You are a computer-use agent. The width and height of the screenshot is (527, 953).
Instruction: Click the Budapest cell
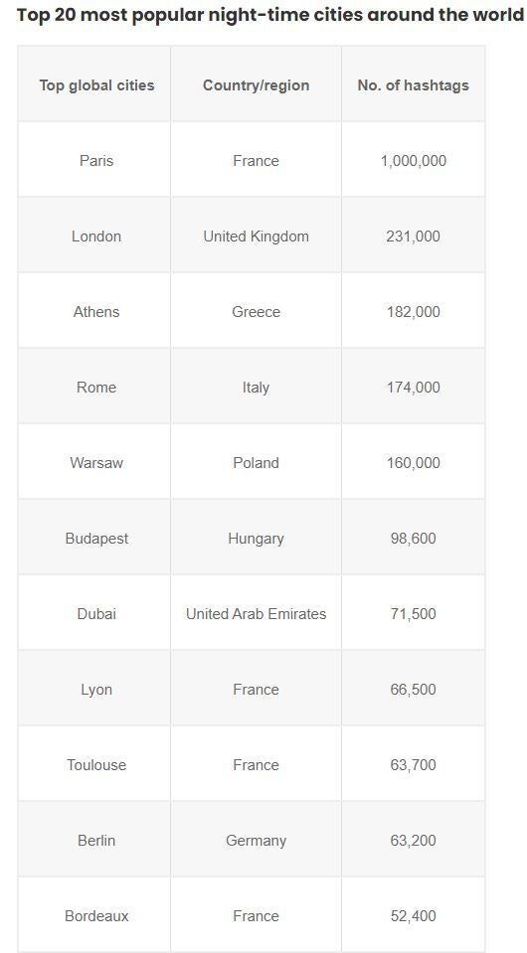coord(96,539)
